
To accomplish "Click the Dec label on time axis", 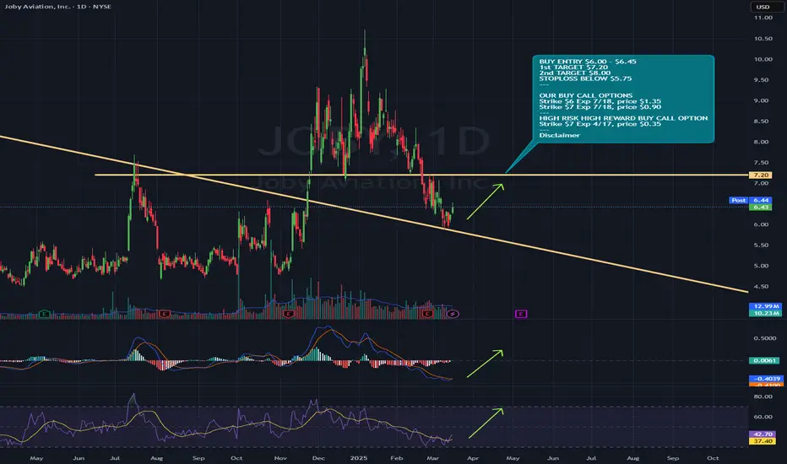I will [318, 458].
